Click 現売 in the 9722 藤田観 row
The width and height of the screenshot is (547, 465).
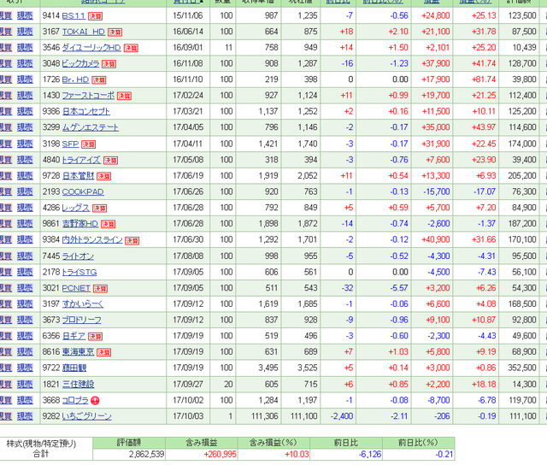click(x=25, y=368)
